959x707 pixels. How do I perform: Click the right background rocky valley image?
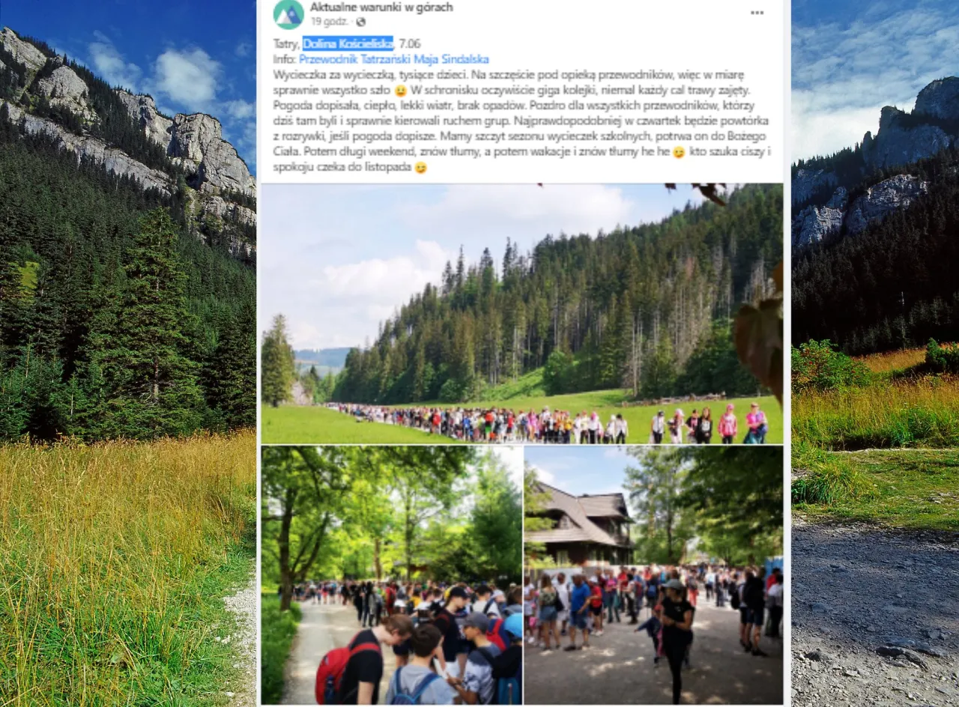point(875,353)
